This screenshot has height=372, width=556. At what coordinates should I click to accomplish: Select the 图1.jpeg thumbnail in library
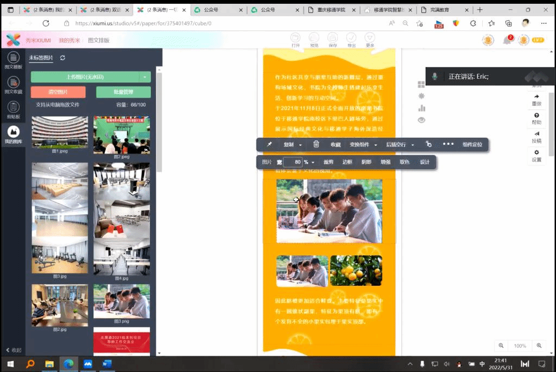coord(59,132)
